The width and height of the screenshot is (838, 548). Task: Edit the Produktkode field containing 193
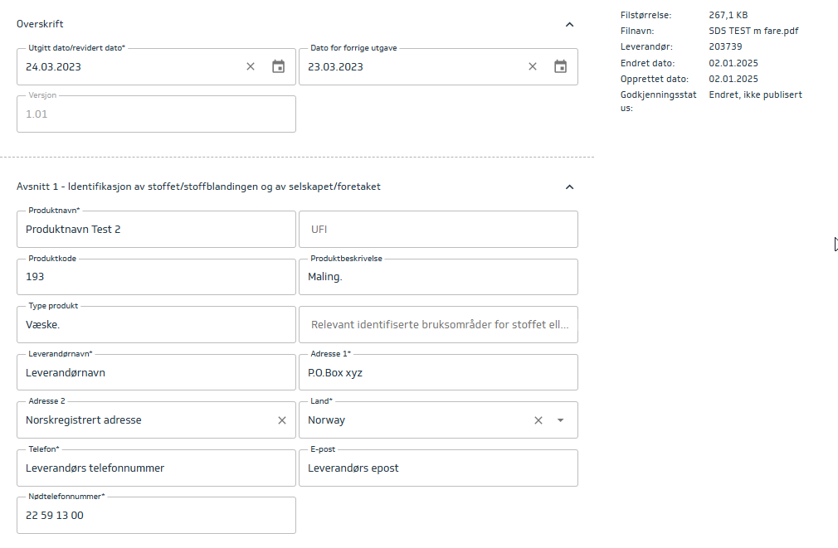[x=156, y=277]
